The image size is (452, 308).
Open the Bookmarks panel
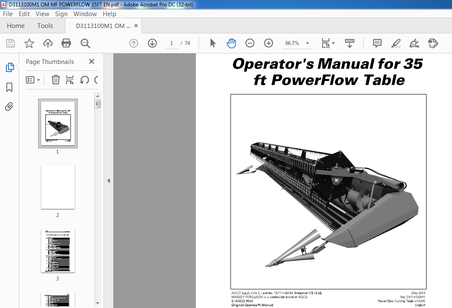(x=9, y=87)
